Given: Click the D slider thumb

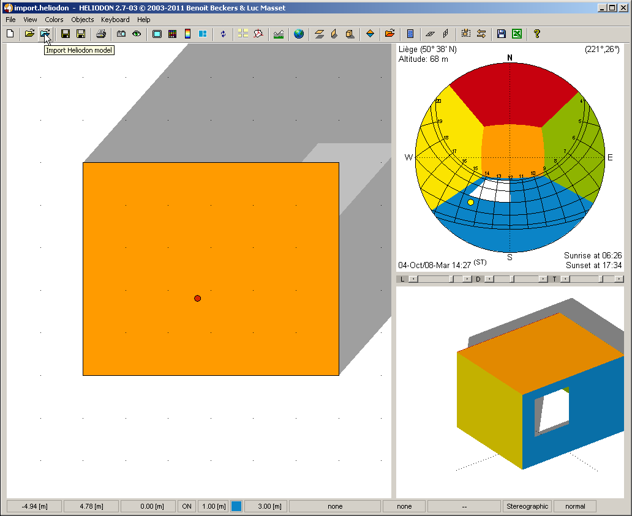Looking at the screenshot, I should click(x=512, y=279).
